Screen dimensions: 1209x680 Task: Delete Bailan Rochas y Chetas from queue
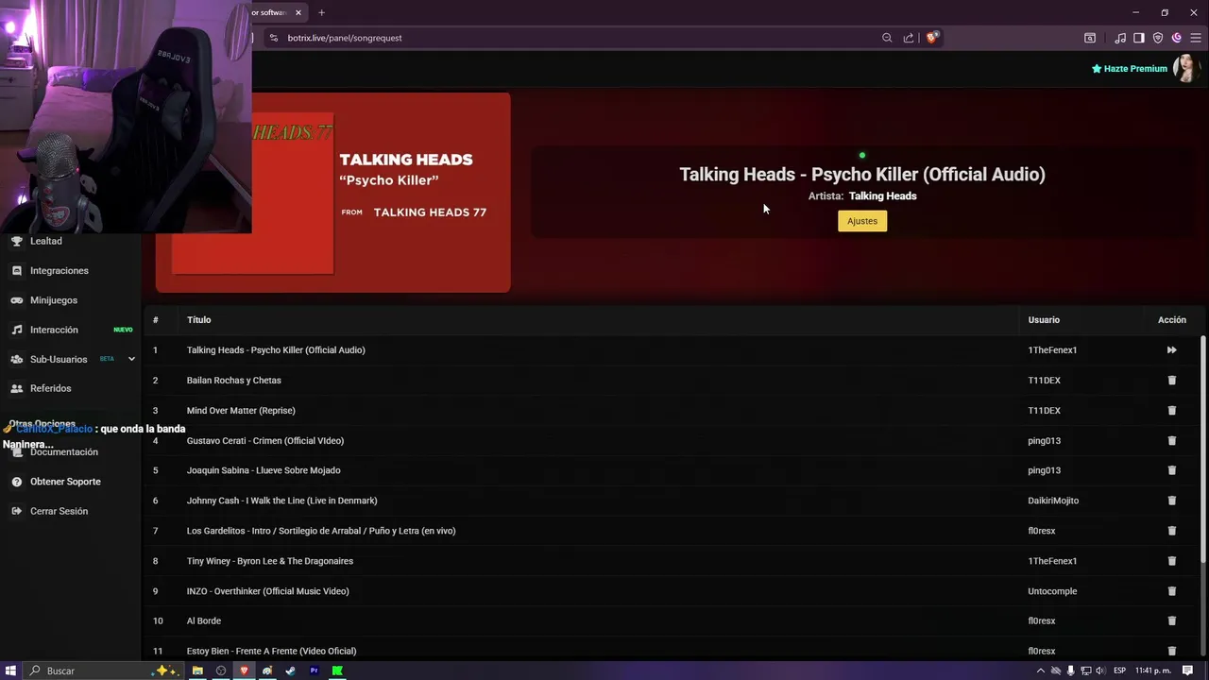click(x=1172, y=381)
